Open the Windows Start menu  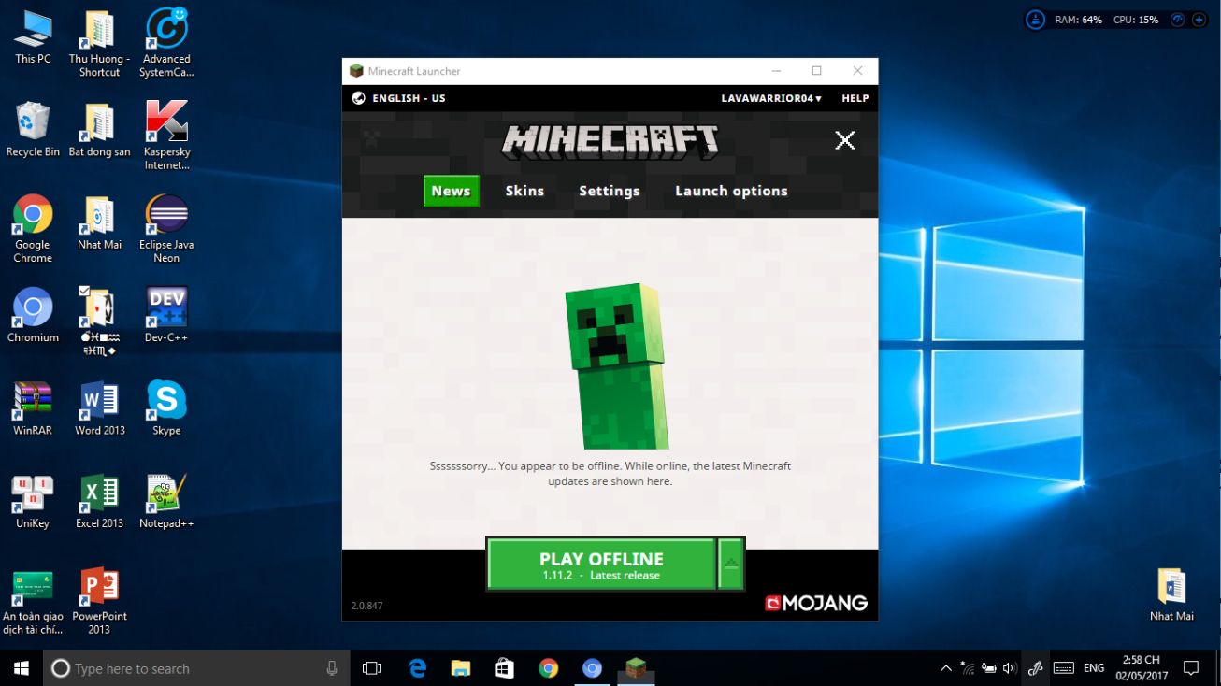point(22,668)
